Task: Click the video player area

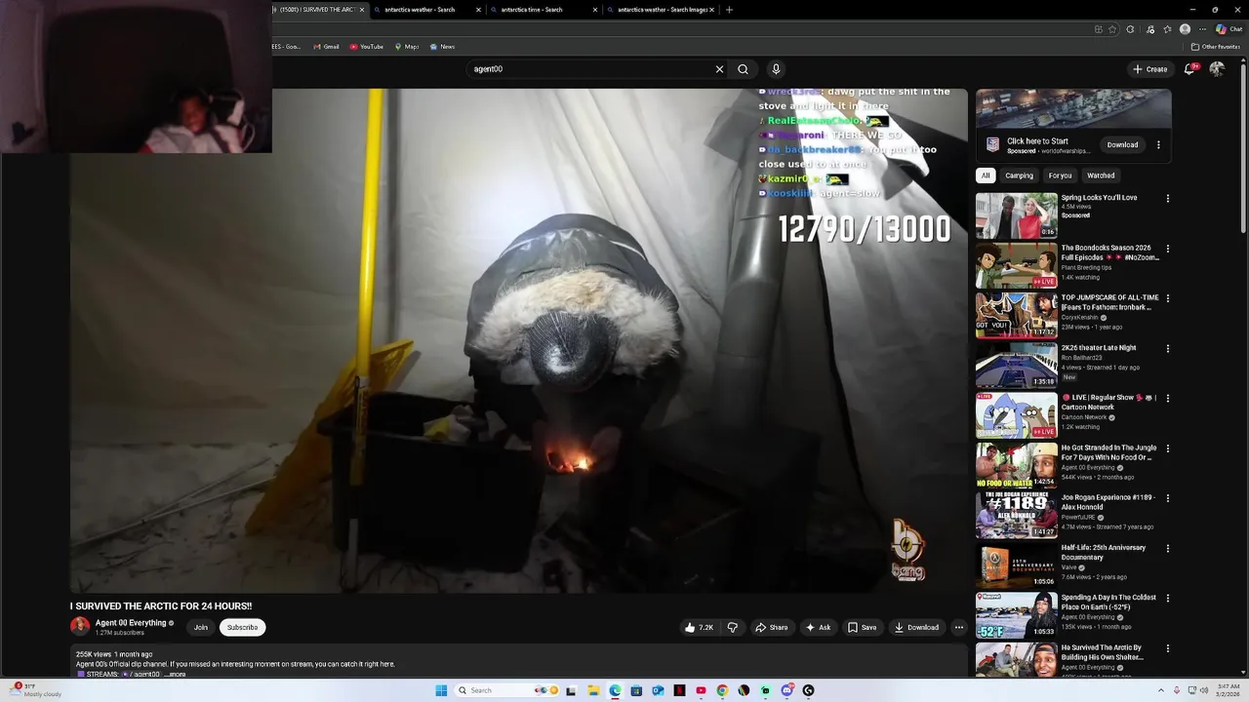Action: (518, 340)
